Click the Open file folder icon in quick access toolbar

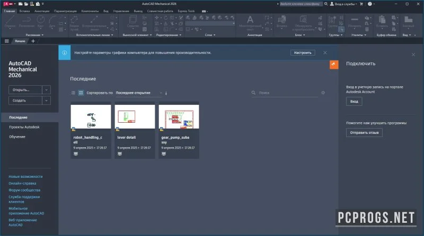click(26, 4)
